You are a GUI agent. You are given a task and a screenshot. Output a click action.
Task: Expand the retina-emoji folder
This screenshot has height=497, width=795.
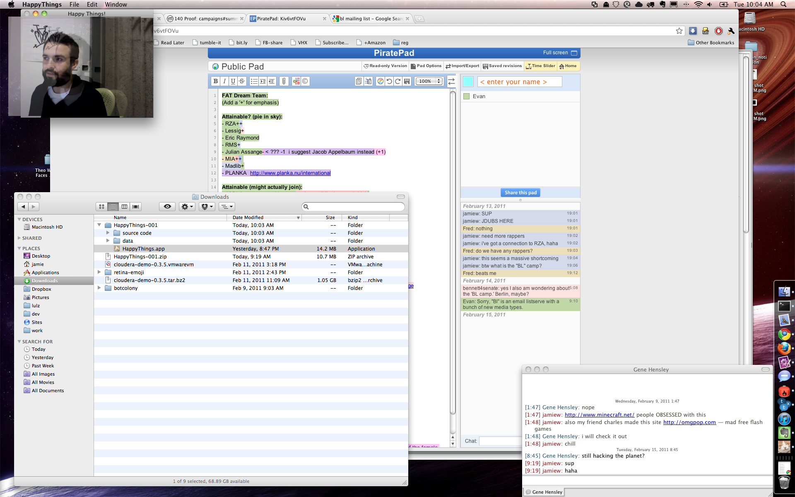coord(99,272)
